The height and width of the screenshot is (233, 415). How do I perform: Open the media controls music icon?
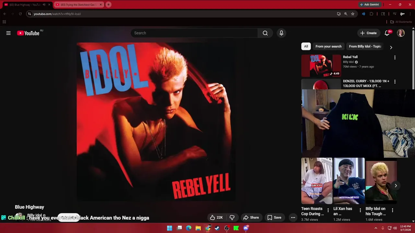(395, 14)
